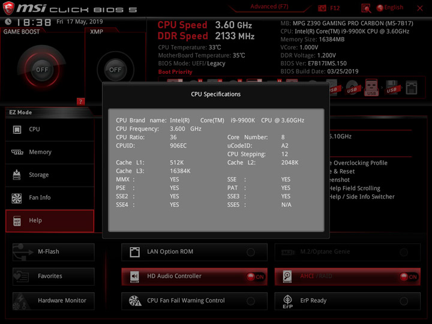Click the EZ Mode heading
Image resolution: width=432 pixels, height=324 pixels.
coord(20,112)
